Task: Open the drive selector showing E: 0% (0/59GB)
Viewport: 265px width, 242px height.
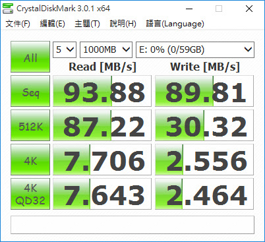Action: [x=195, y=49]
